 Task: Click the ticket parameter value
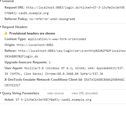(x=53, y=100)
